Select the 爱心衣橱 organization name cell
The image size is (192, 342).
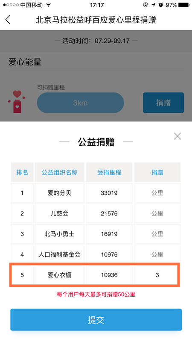[59, 275]
